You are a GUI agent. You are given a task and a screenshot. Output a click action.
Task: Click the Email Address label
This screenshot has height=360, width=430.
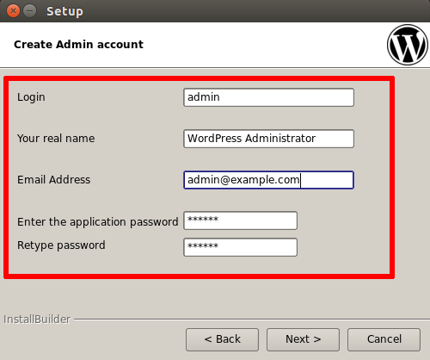pos(53,180)
